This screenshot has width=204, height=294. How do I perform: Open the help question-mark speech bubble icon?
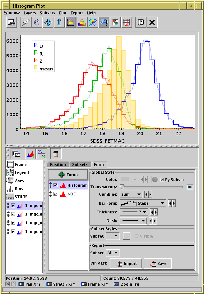coord(141,22)
